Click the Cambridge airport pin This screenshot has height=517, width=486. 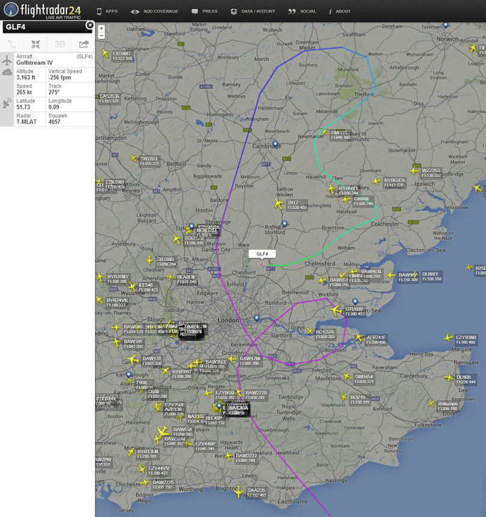[275, 144]
